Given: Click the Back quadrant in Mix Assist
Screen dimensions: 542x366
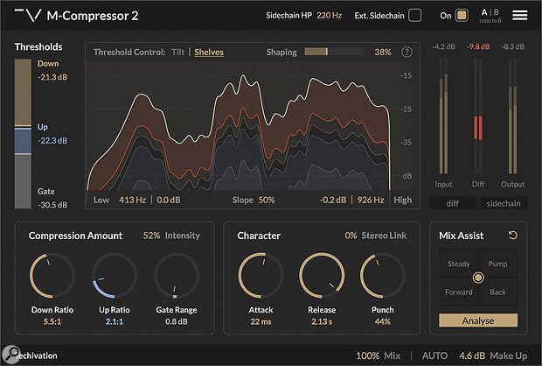Looking at the screenshot, I should (497, 292).
